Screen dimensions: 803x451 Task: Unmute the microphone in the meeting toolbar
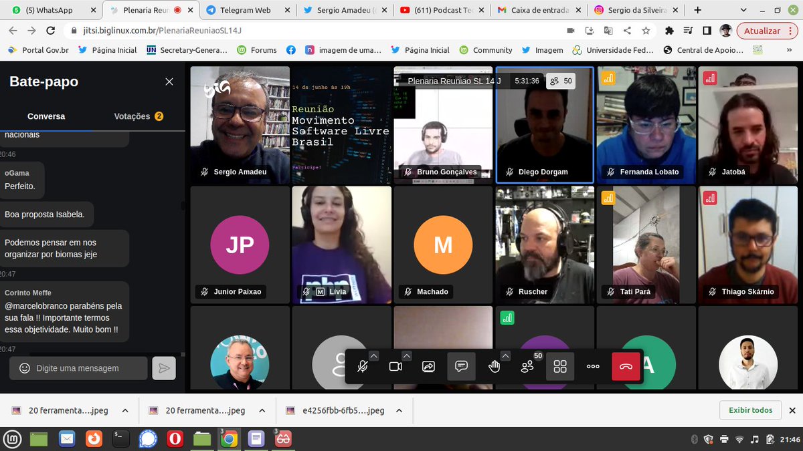tap(363, 366)
